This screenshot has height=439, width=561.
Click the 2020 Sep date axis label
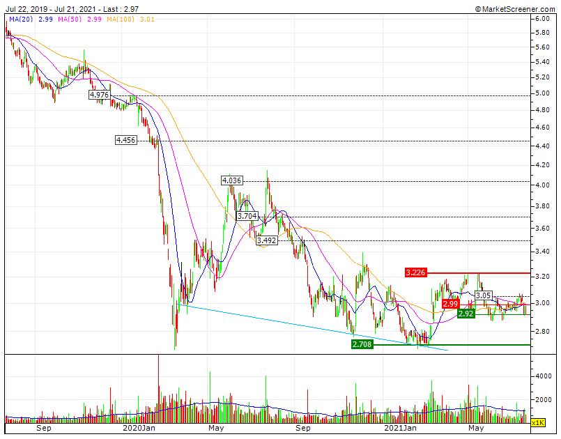[x=303, y=428]
